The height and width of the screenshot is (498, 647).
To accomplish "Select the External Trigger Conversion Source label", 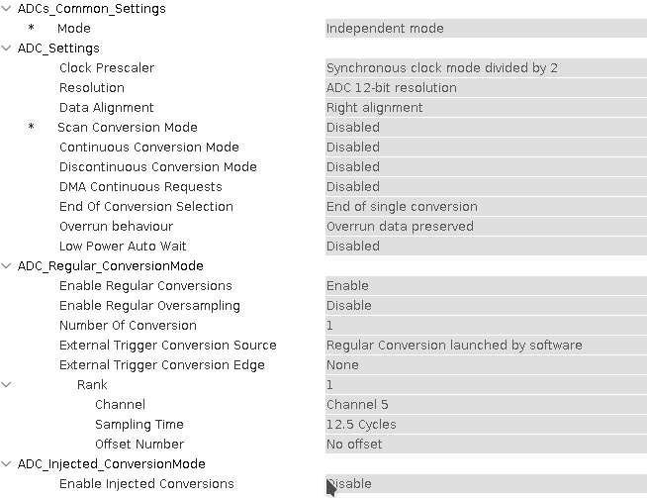I will [x=167, y=346].
